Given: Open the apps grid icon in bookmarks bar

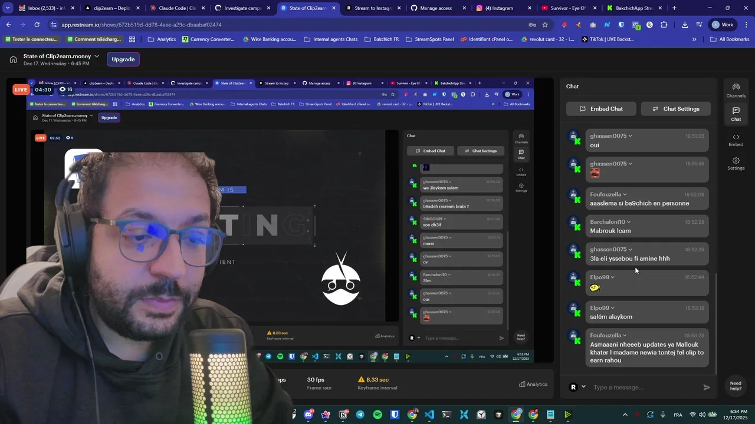Looking at the screenshot, I should coord(132,39).
